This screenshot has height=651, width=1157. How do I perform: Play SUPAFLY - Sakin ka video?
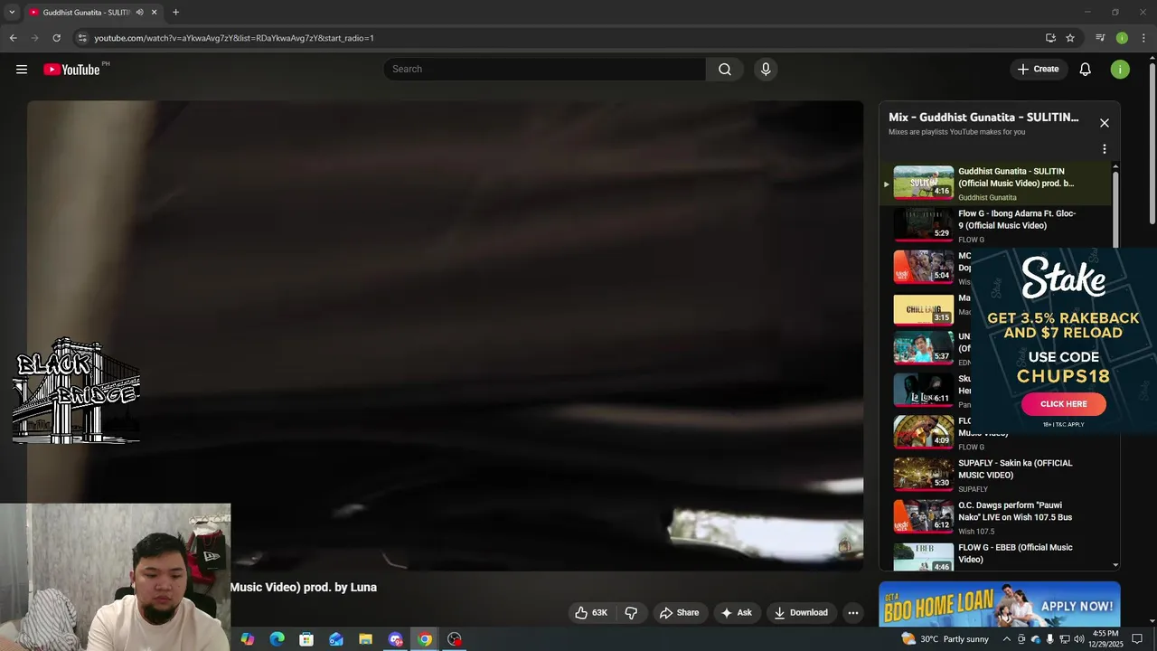pyautogui.click(x=994, y=475)
